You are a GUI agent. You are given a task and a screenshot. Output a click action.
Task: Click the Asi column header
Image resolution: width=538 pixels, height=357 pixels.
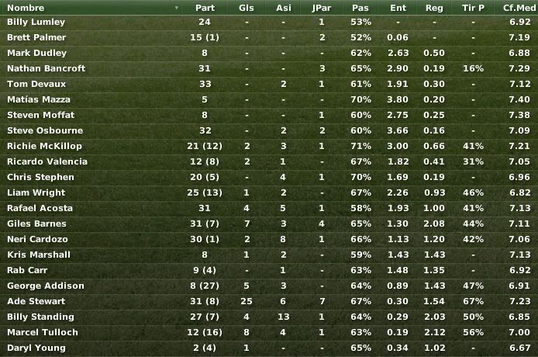click(x=284, y=8)
